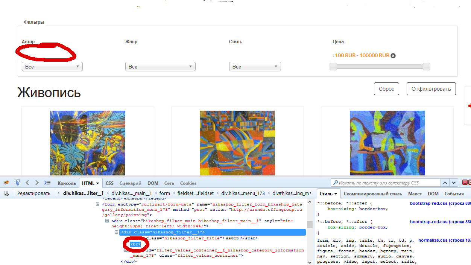The image size is (471, 265).
Task: Open the first painting thumbnail
Action: click(88, 143)
